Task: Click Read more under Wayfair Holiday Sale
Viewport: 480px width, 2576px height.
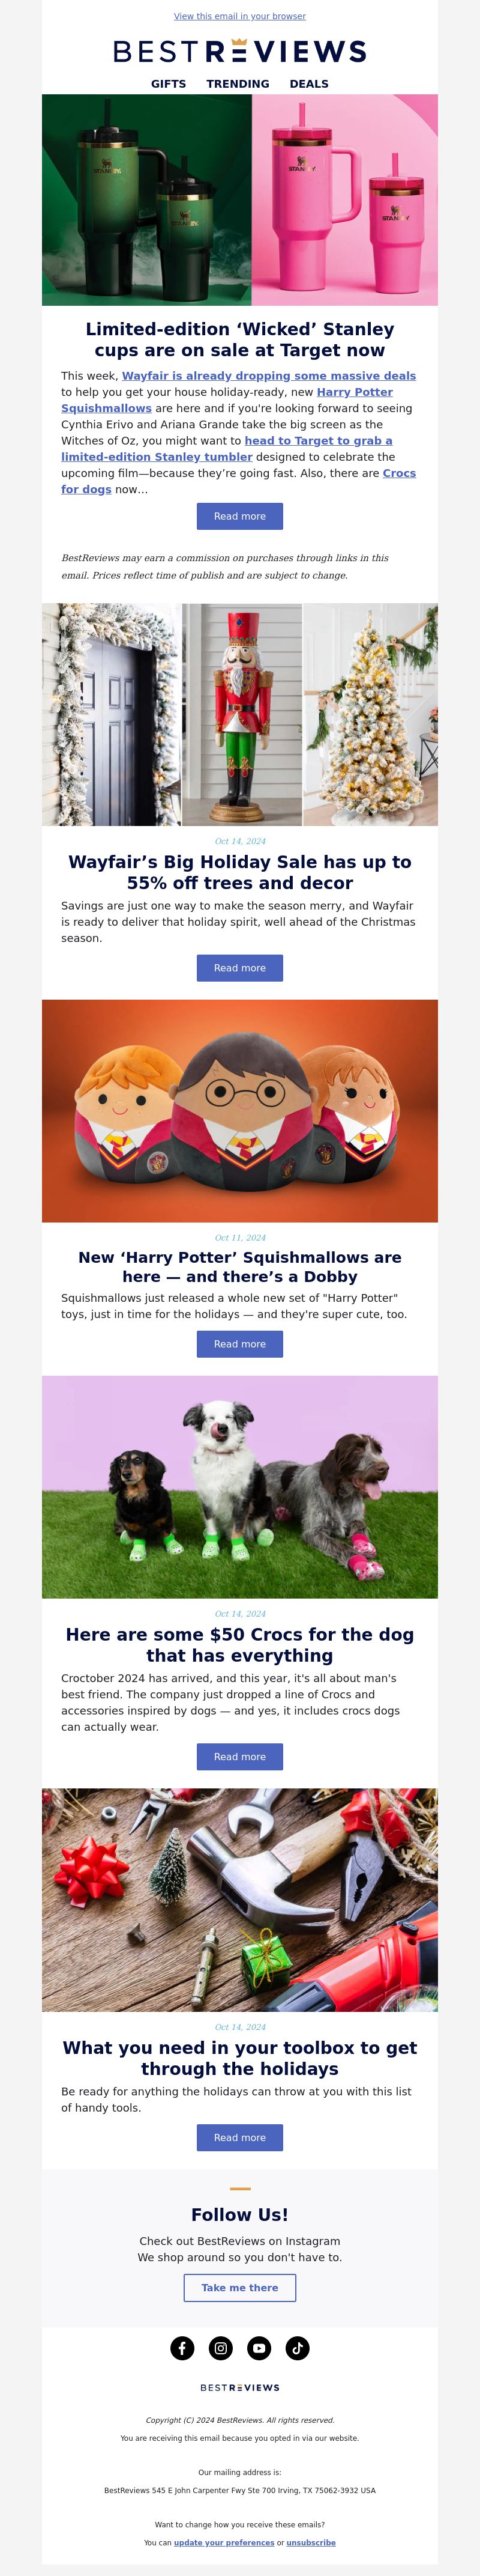Action: 239,968
